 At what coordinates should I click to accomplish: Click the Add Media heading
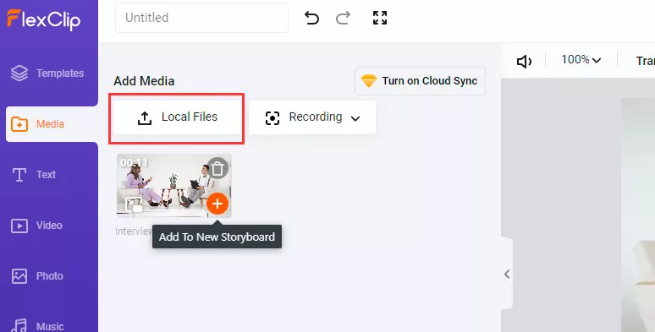pos(144,81)
